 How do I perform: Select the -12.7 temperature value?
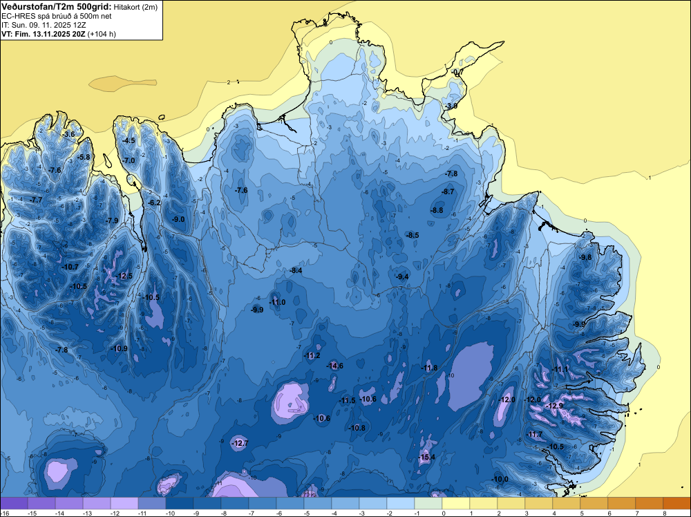tap(240, 444)
